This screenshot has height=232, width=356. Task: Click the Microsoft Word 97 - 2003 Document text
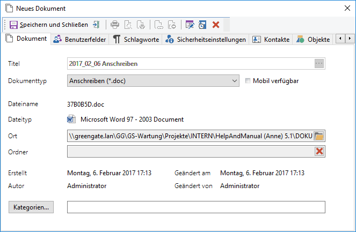pyautogui.click(x=132, y=119)
